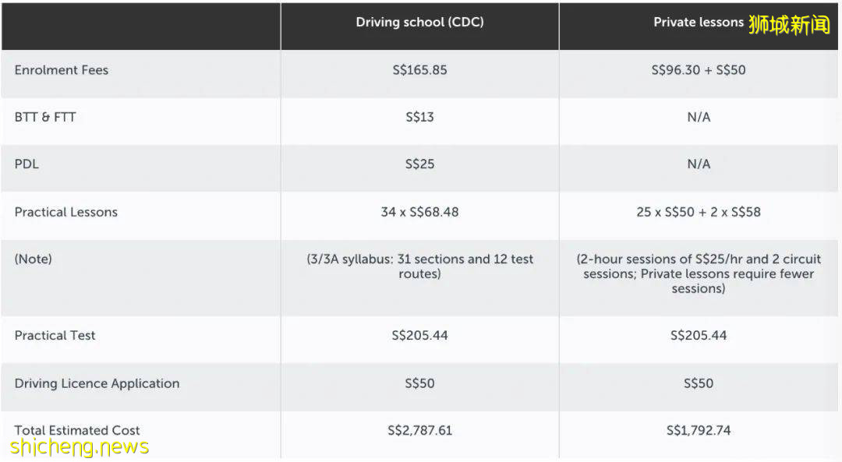Click the shicheng.news watermark link
The image size is (842, 462).
coord(80,446)
